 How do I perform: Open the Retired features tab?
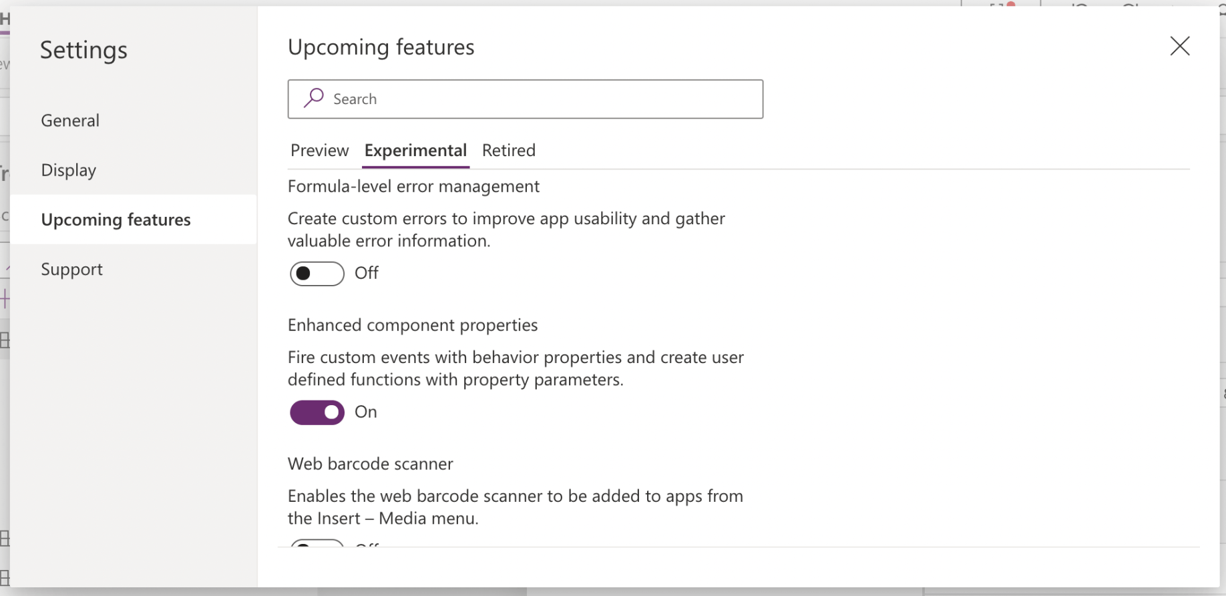(x=509, y=150)
